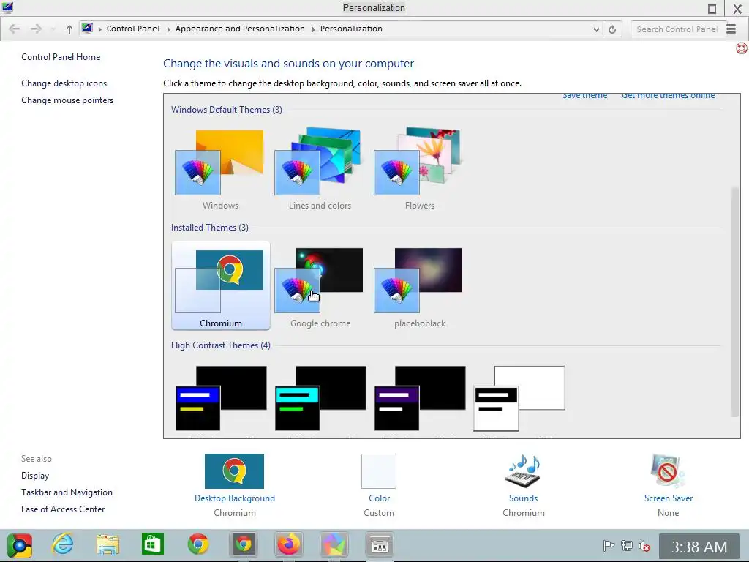Image resolution: width=749 pixels, height=562 pixels.
Task: Select the Chromium installed theme
Action: point(220,286)
